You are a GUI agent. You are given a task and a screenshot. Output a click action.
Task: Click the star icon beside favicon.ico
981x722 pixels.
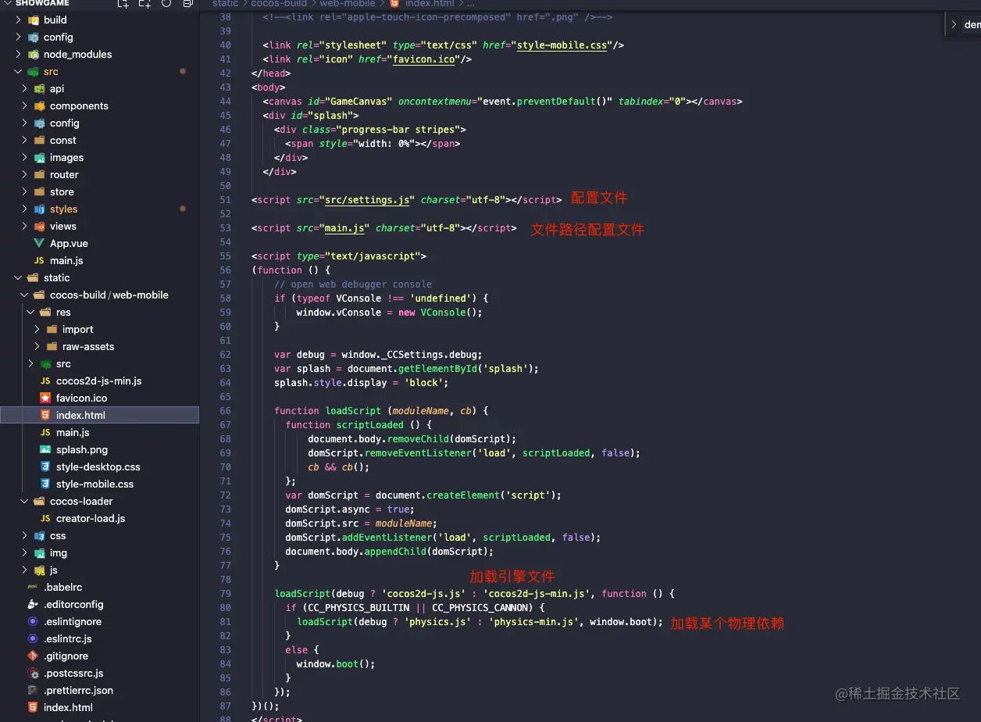(x=45, y=398)
